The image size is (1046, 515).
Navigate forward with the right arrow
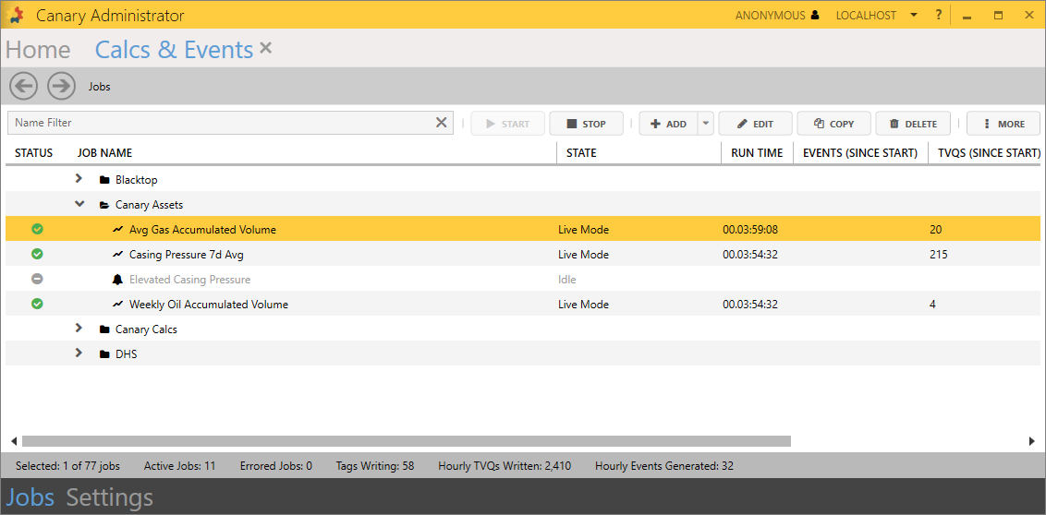[61, 86]
